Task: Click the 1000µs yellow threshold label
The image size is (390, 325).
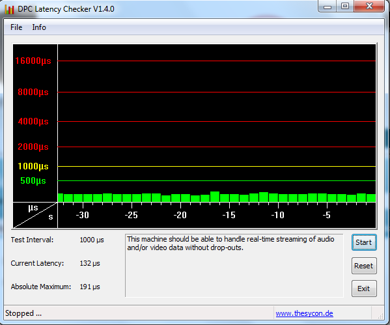Action: 33,166
